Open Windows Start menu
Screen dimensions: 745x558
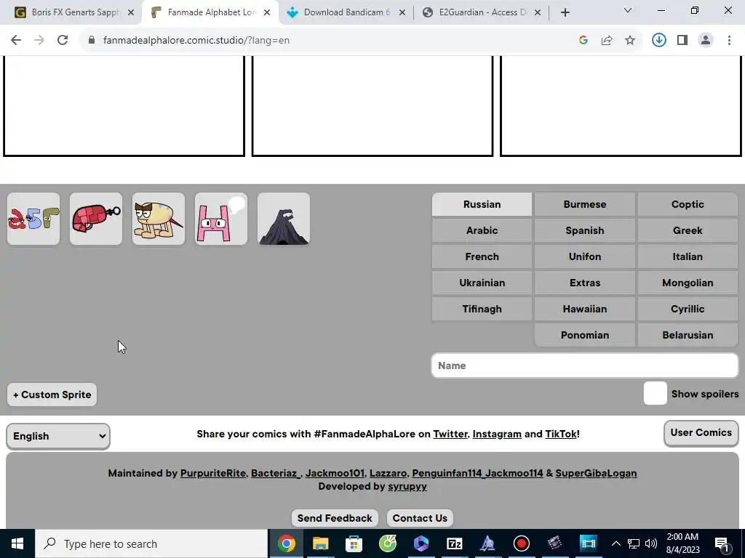click(x=17, y=543)
